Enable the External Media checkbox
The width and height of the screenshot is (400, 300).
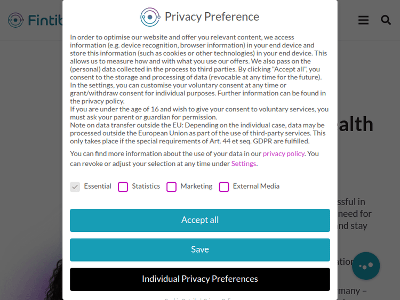pyautogui.click(x=224, y=187)
